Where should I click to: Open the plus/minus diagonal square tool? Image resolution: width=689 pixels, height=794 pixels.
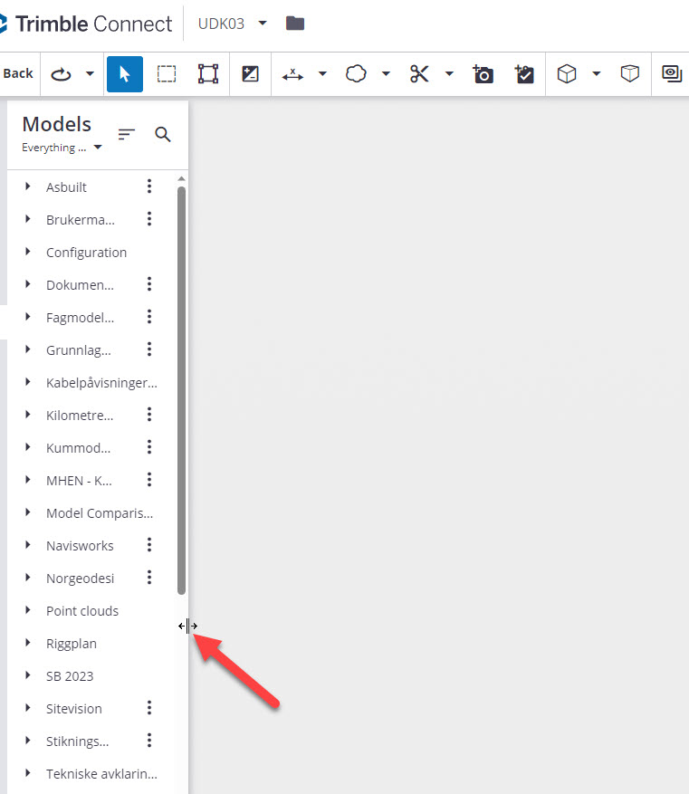tap(250, 74)
